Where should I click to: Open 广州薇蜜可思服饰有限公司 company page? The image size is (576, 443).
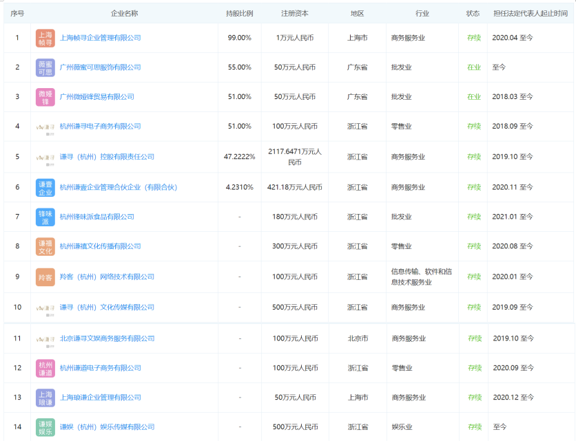[100, 67]
